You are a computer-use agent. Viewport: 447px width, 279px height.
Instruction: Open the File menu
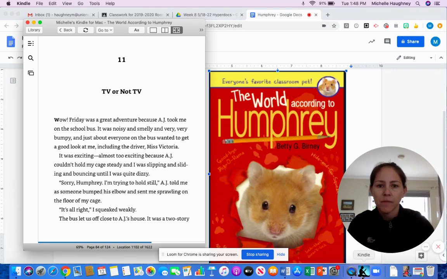click(39, 3)
